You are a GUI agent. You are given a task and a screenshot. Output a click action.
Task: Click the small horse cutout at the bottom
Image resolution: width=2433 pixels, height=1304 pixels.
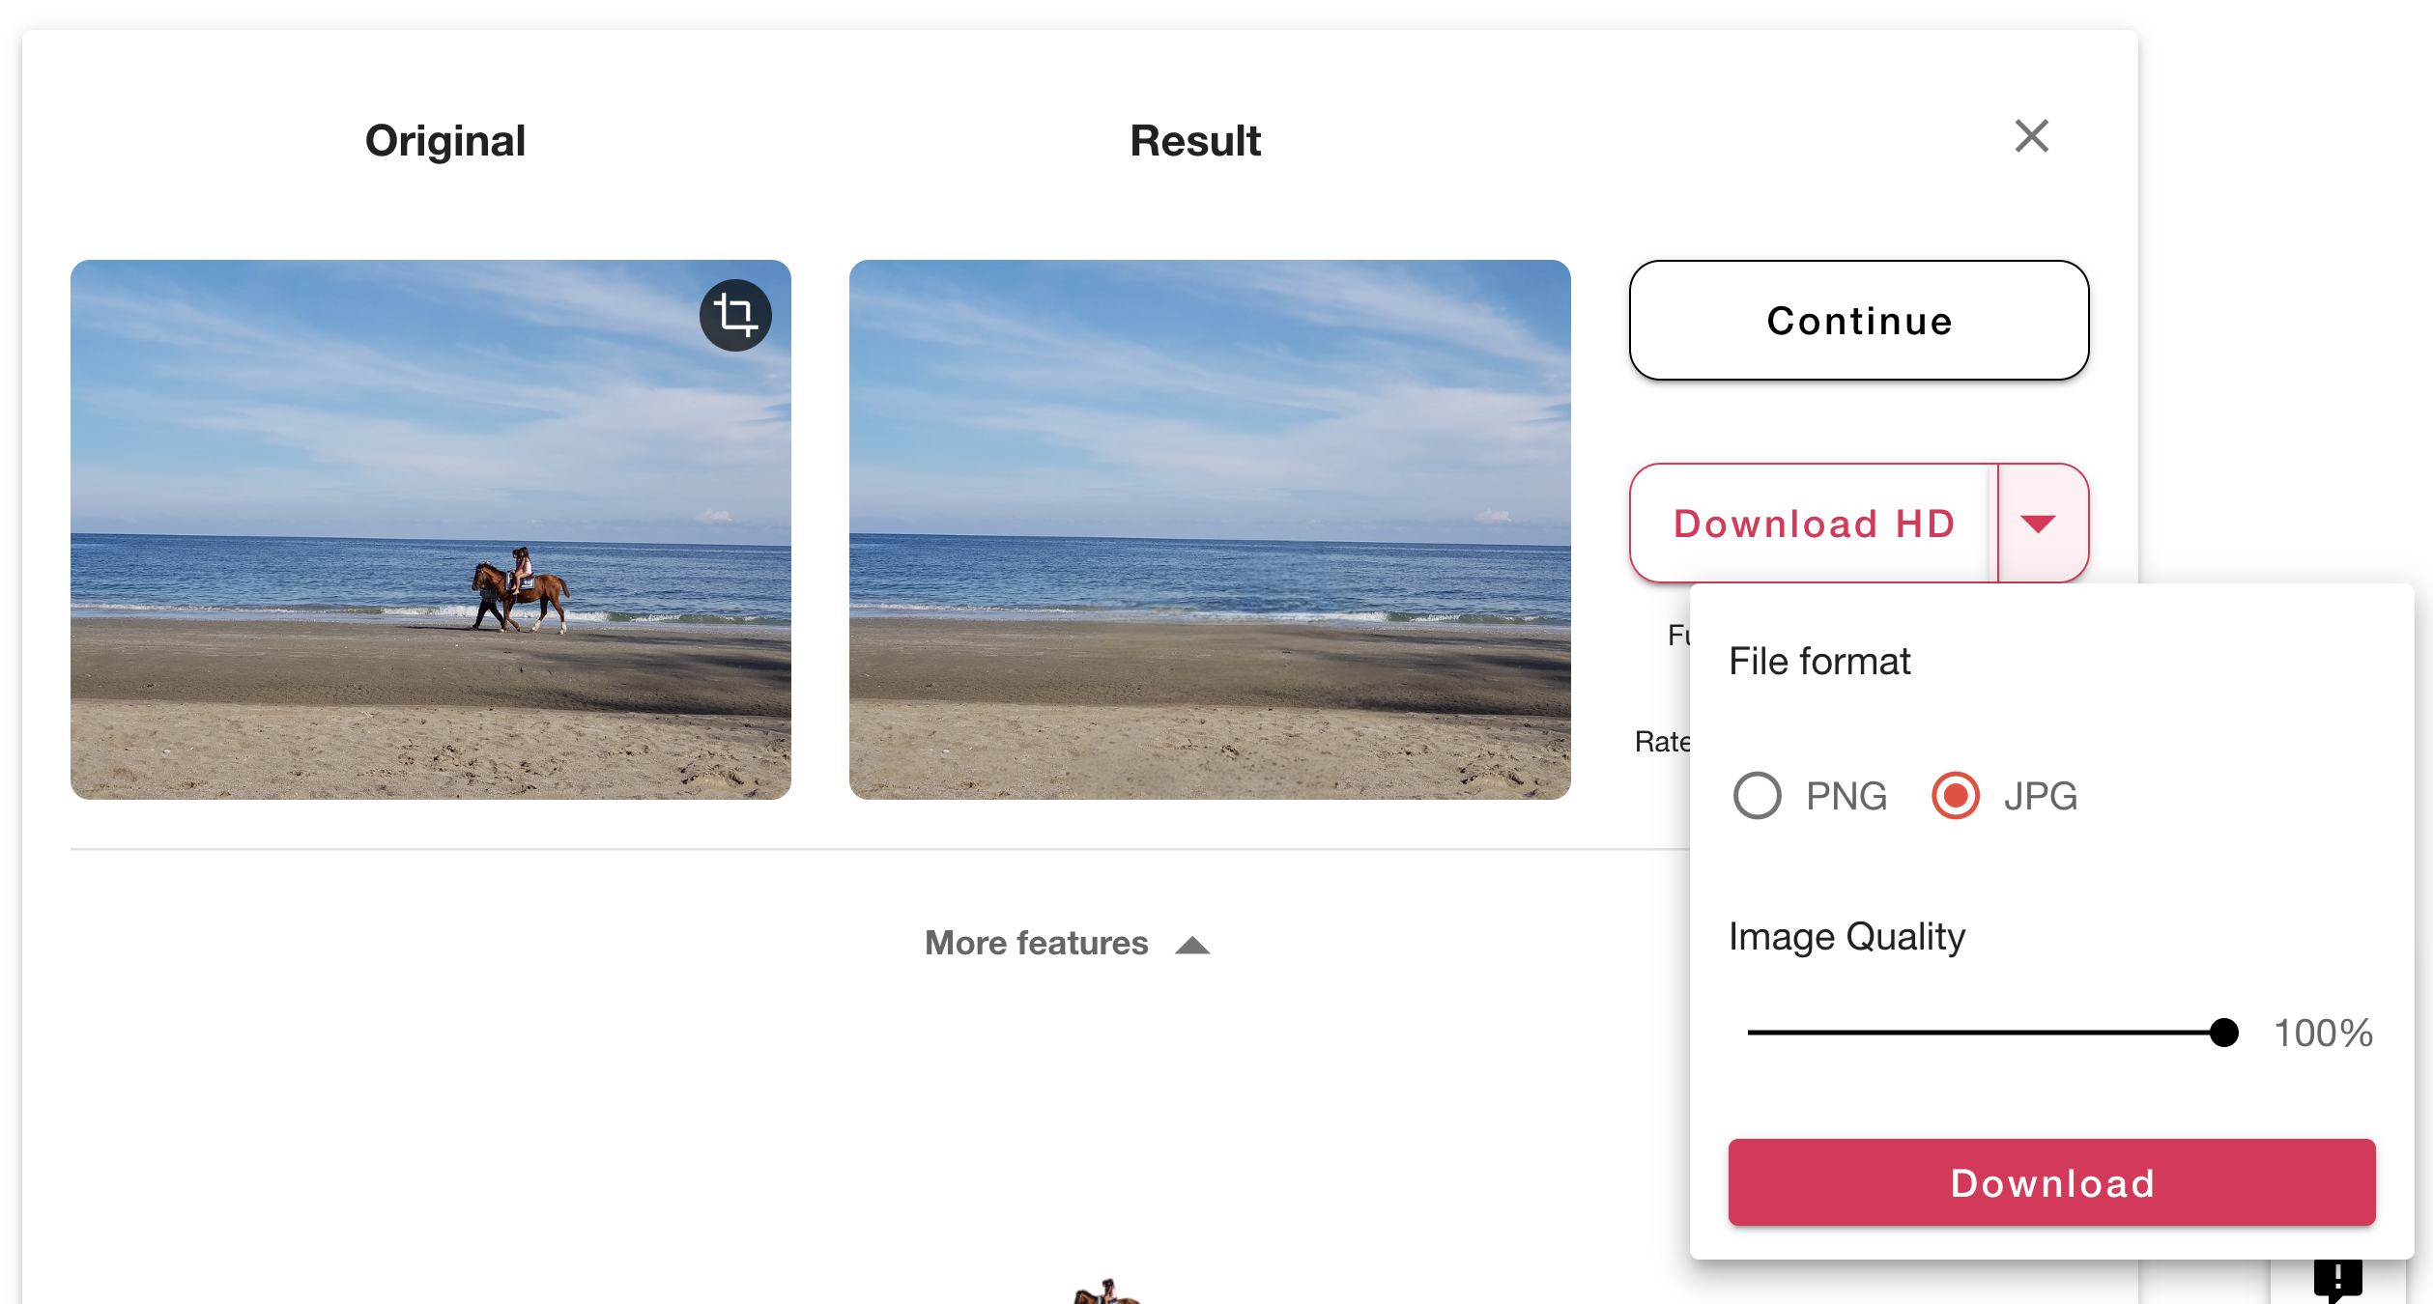(x=1107, y=1292)
